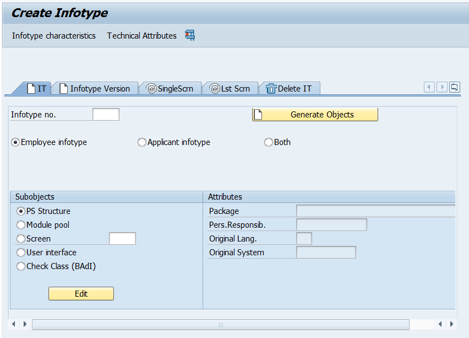
Task: Click inside the Infotype no. field
Action: 105,114
